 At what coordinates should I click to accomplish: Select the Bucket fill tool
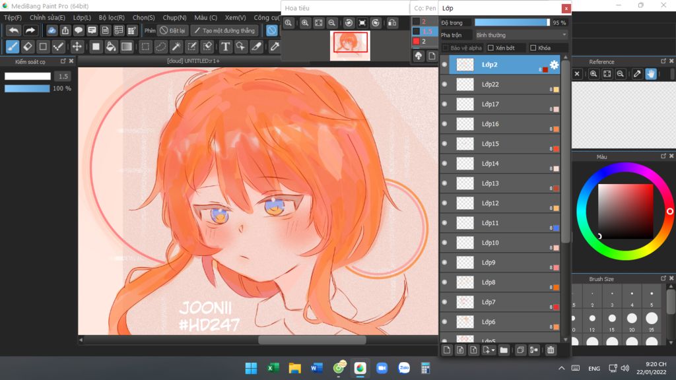tap(111, 47)
